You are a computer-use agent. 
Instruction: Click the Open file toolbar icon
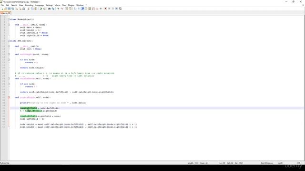coord(5,9)
